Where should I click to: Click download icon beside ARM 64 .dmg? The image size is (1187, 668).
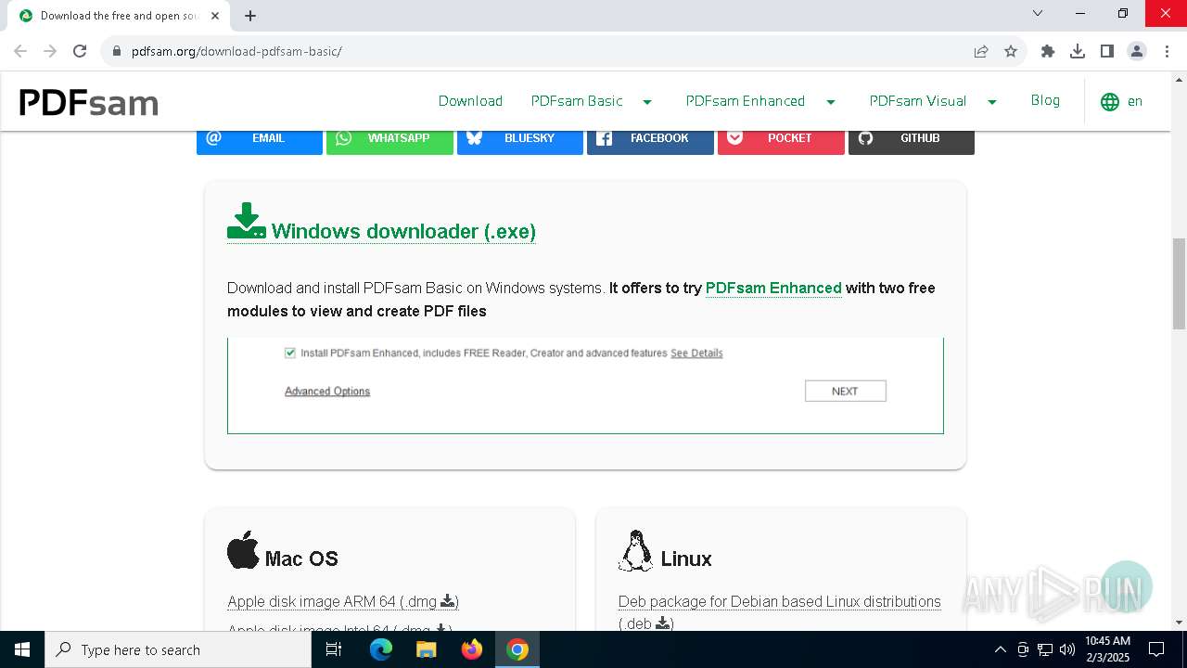pos(447,601)
